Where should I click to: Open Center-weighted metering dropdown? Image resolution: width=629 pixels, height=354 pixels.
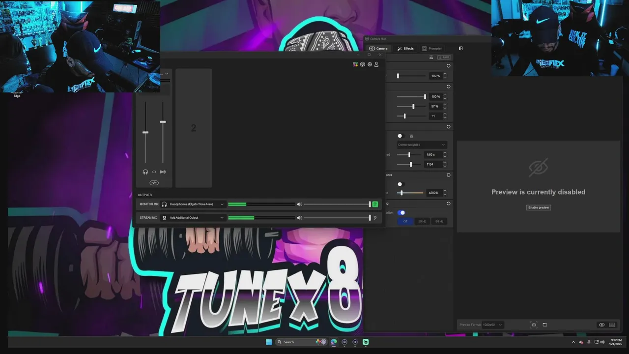click(422, 145)
